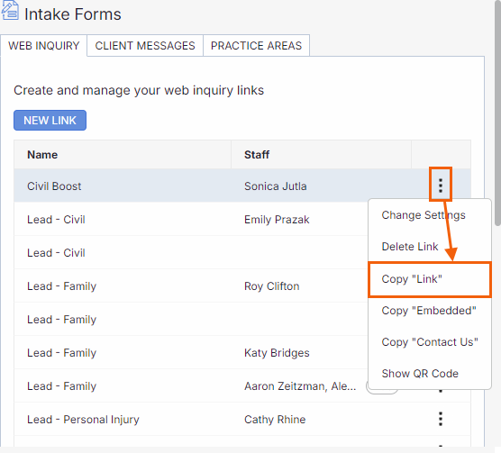This screenshot has width=501, height=453.
Task: Select the Lead - Civil row for Emily Prazak
Action: coord(191,220)
